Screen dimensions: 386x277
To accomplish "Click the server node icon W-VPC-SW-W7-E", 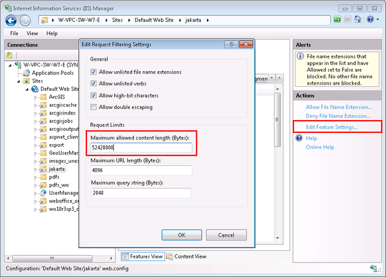I will (x=18, y=65).
